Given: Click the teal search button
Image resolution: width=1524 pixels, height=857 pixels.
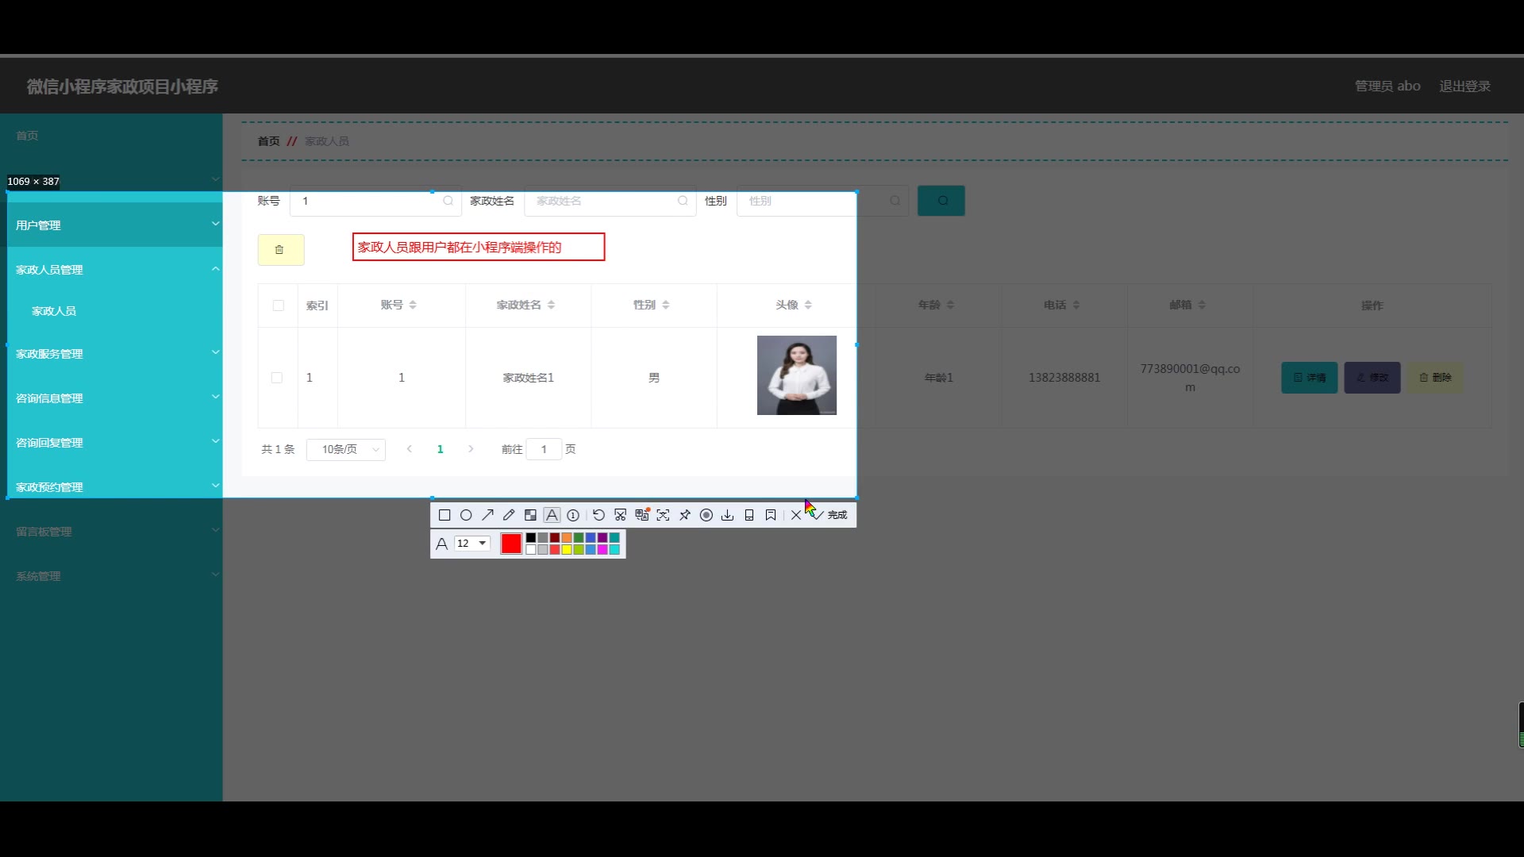Looking at the screenshot, I should point(941,201).
